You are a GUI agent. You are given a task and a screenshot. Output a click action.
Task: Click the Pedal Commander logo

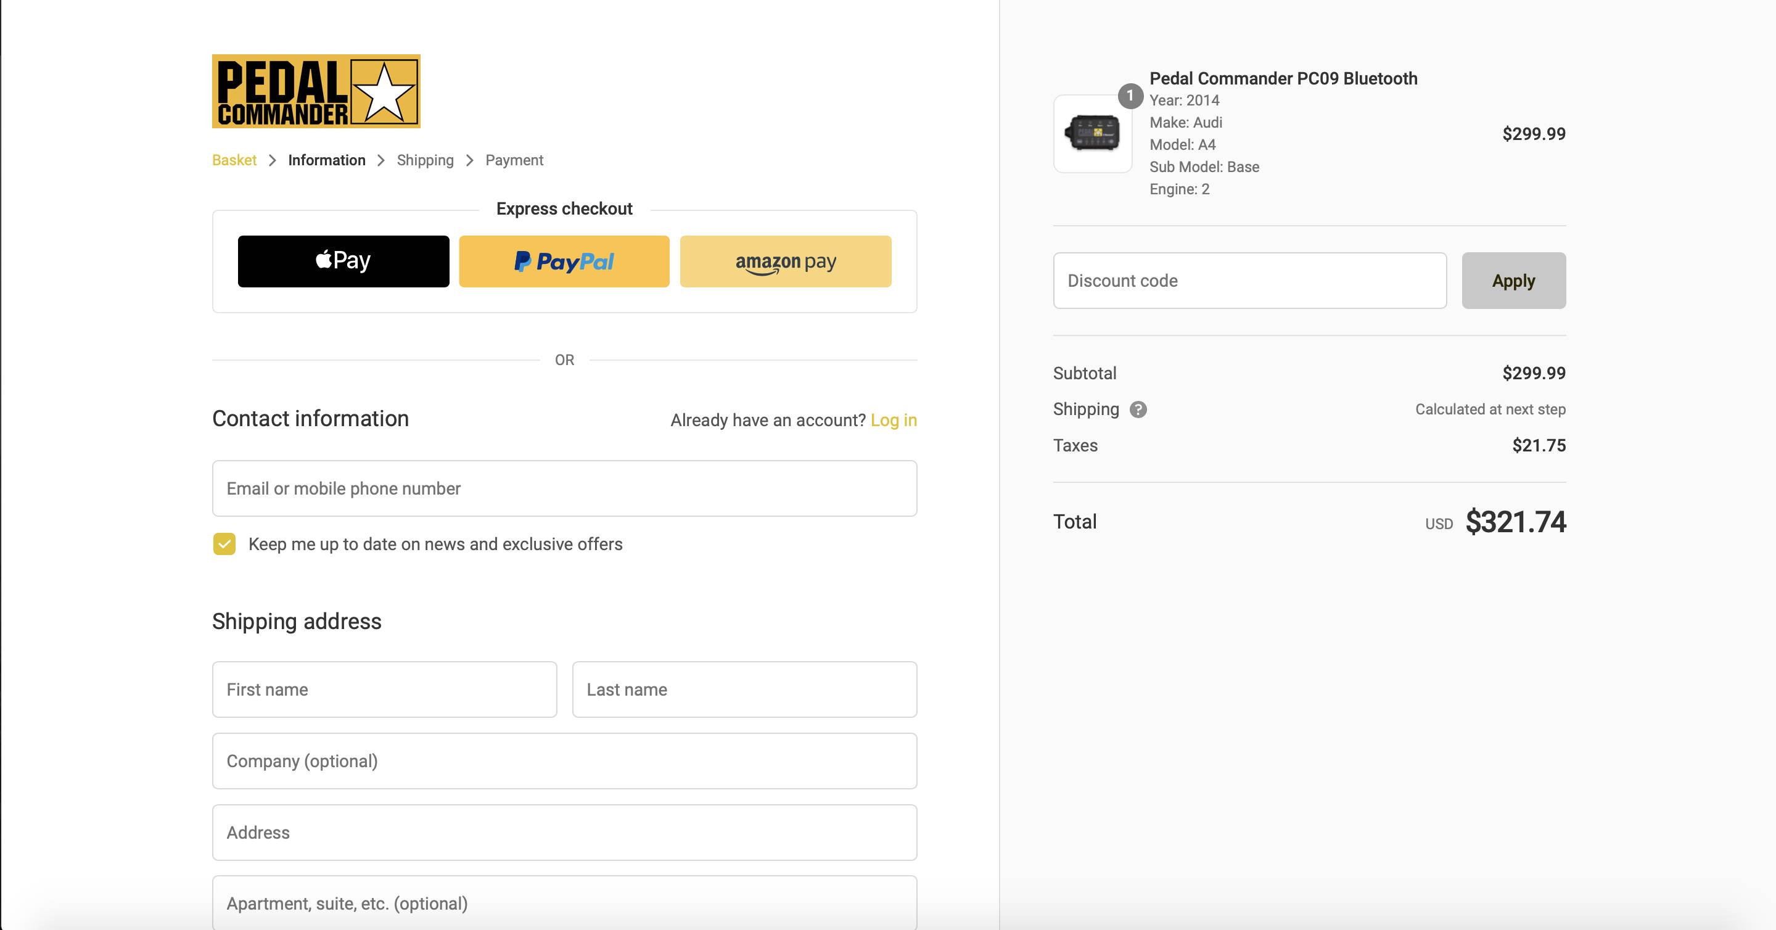pos(316,91)
